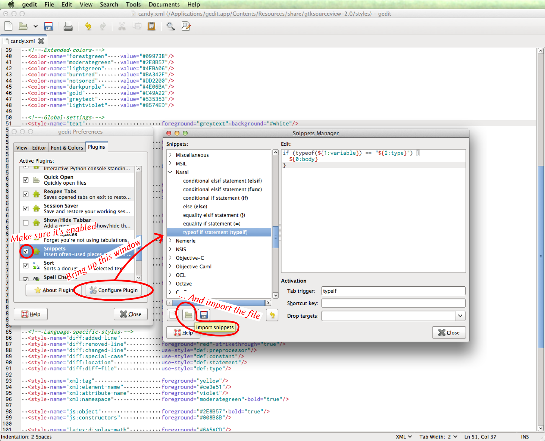Open the open-recent dropdown arrow in toolbar

click(x=35, y=26)
